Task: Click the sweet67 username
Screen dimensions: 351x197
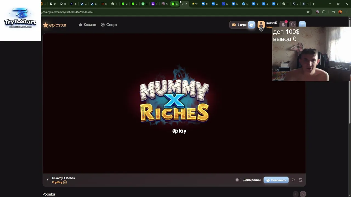Action: pos(272,23)
